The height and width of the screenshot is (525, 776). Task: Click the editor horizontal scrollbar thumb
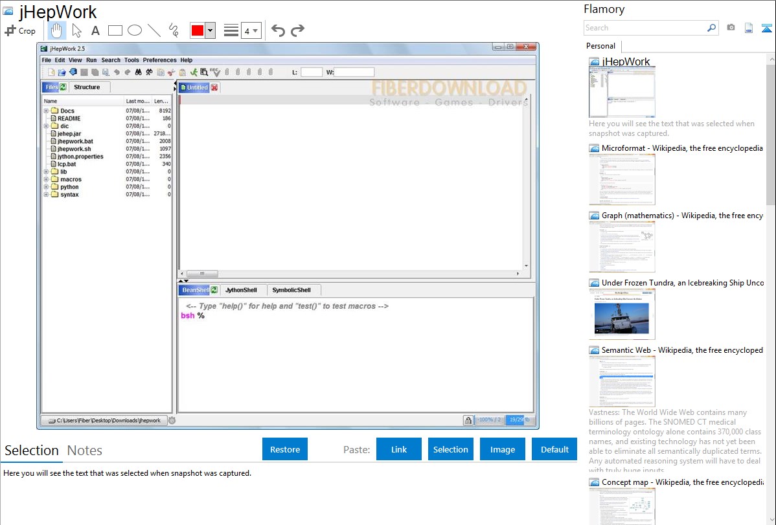click(202, 274)
